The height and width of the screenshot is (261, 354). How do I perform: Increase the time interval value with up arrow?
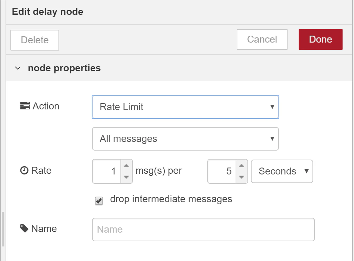242,165
